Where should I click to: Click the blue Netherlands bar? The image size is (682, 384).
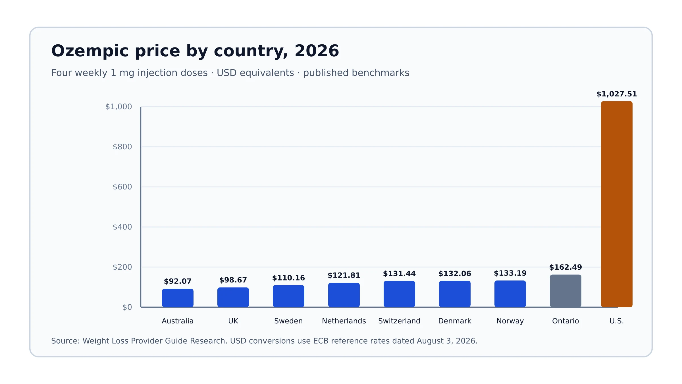click(344, 295)
